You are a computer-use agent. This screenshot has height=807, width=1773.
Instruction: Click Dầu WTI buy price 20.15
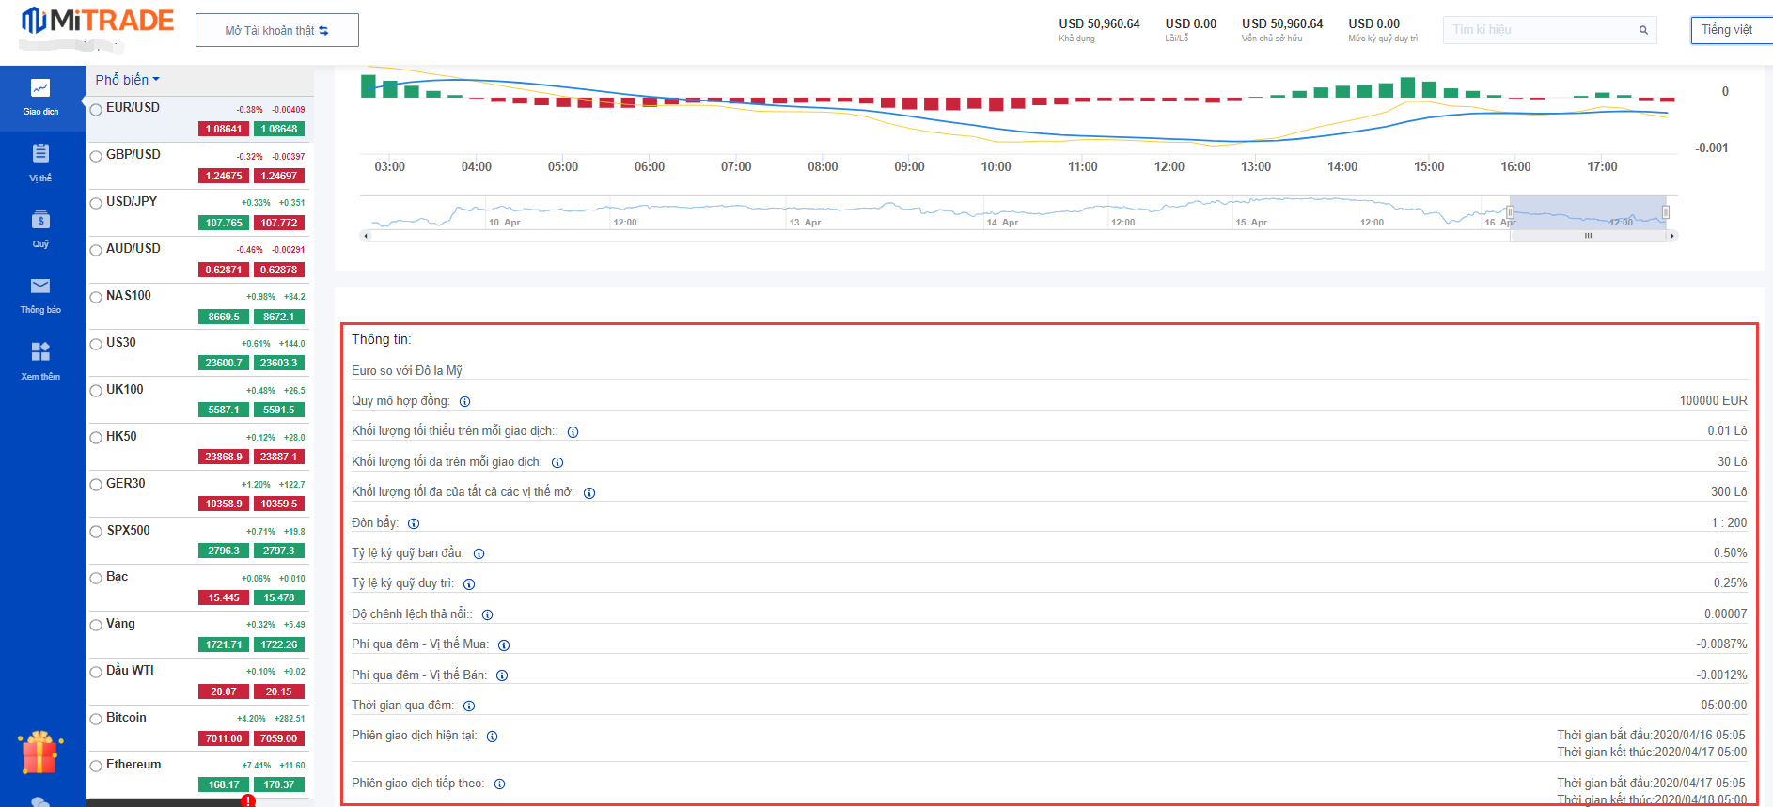(x=279, y=691)
